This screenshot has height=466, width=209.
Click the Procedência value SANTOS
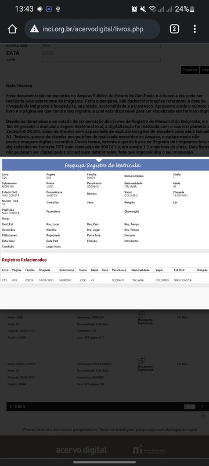pyautogui.click(x=52, y=196)
